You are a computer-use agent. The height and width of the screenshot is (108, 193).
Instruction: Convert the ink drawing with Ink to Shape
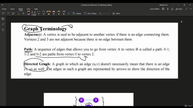(x=90, y=13)
